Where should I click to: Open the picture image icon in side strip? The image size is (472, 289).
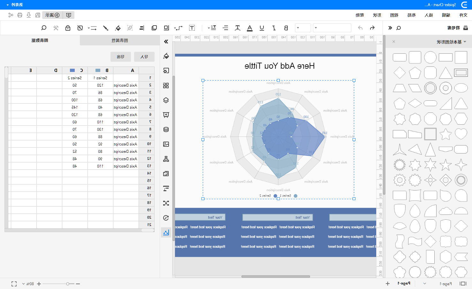point(166,144)
